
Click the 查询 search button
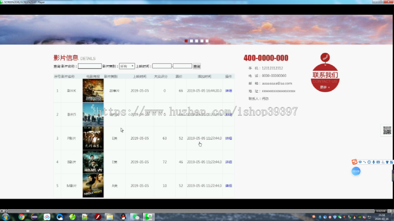(x=197, y=66)
